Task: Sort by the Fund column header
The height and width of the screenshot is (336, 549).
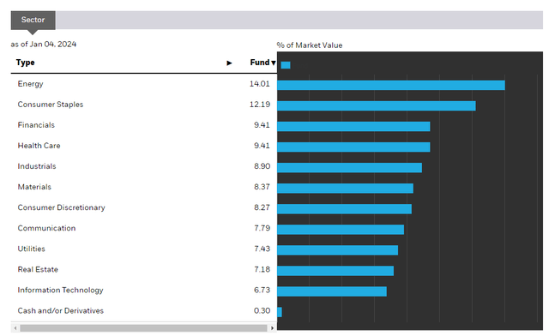Action: pos(262,63)
